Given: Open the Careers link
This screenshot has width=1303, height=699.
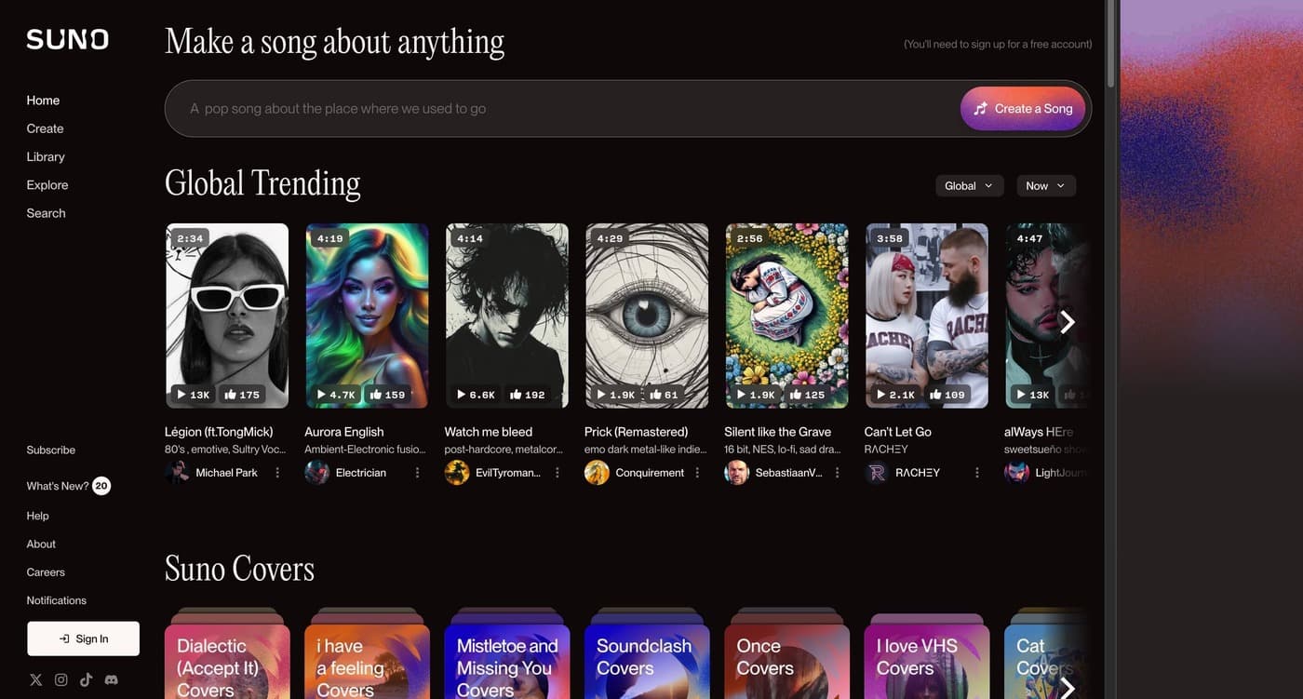Looking at the screenshot, I should (46, 572).
